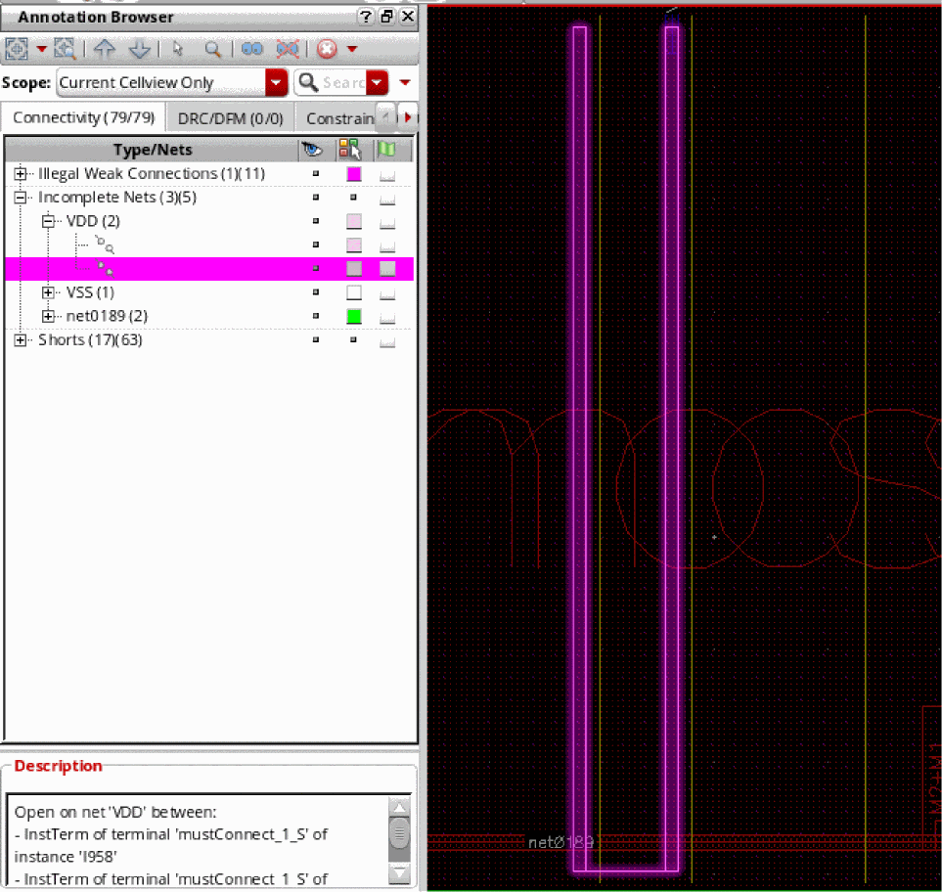Click the zoom-to-fit marker icon
This screenshot has width=942, height=892.
[x=17, y=49]
